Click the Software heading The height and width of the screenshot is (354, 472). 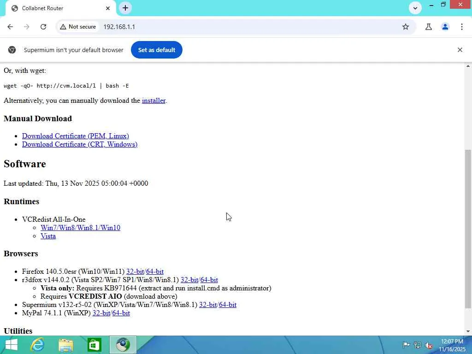(x=25, y=164)
